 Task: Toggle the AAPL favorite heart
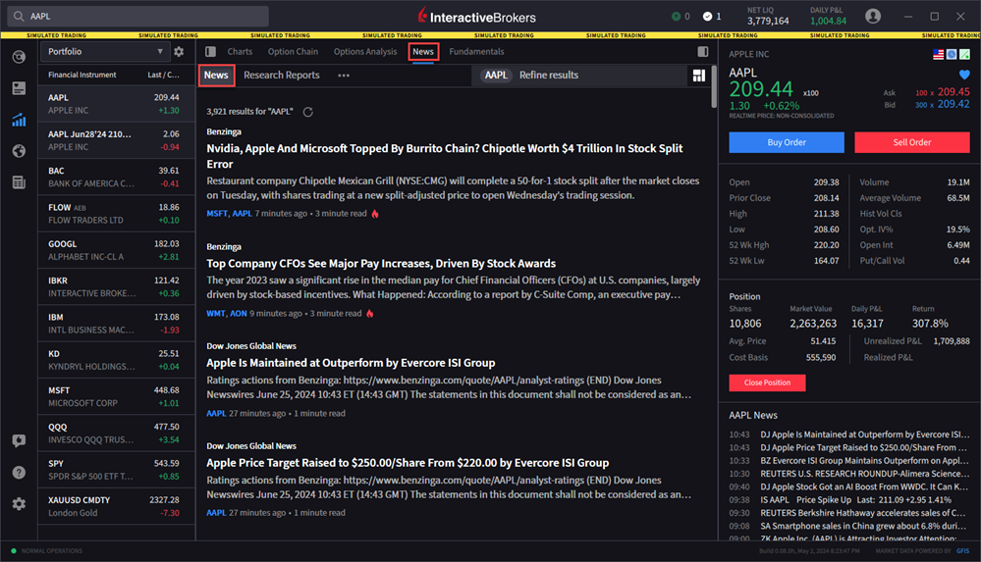pyautogui.click(x=963, y=75)
